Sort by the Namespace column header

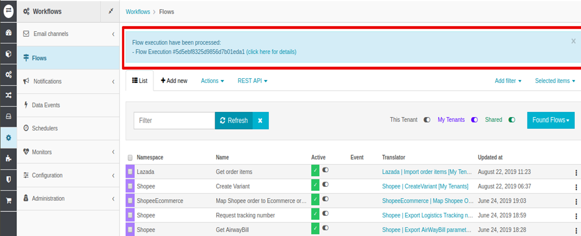point(150,157)
